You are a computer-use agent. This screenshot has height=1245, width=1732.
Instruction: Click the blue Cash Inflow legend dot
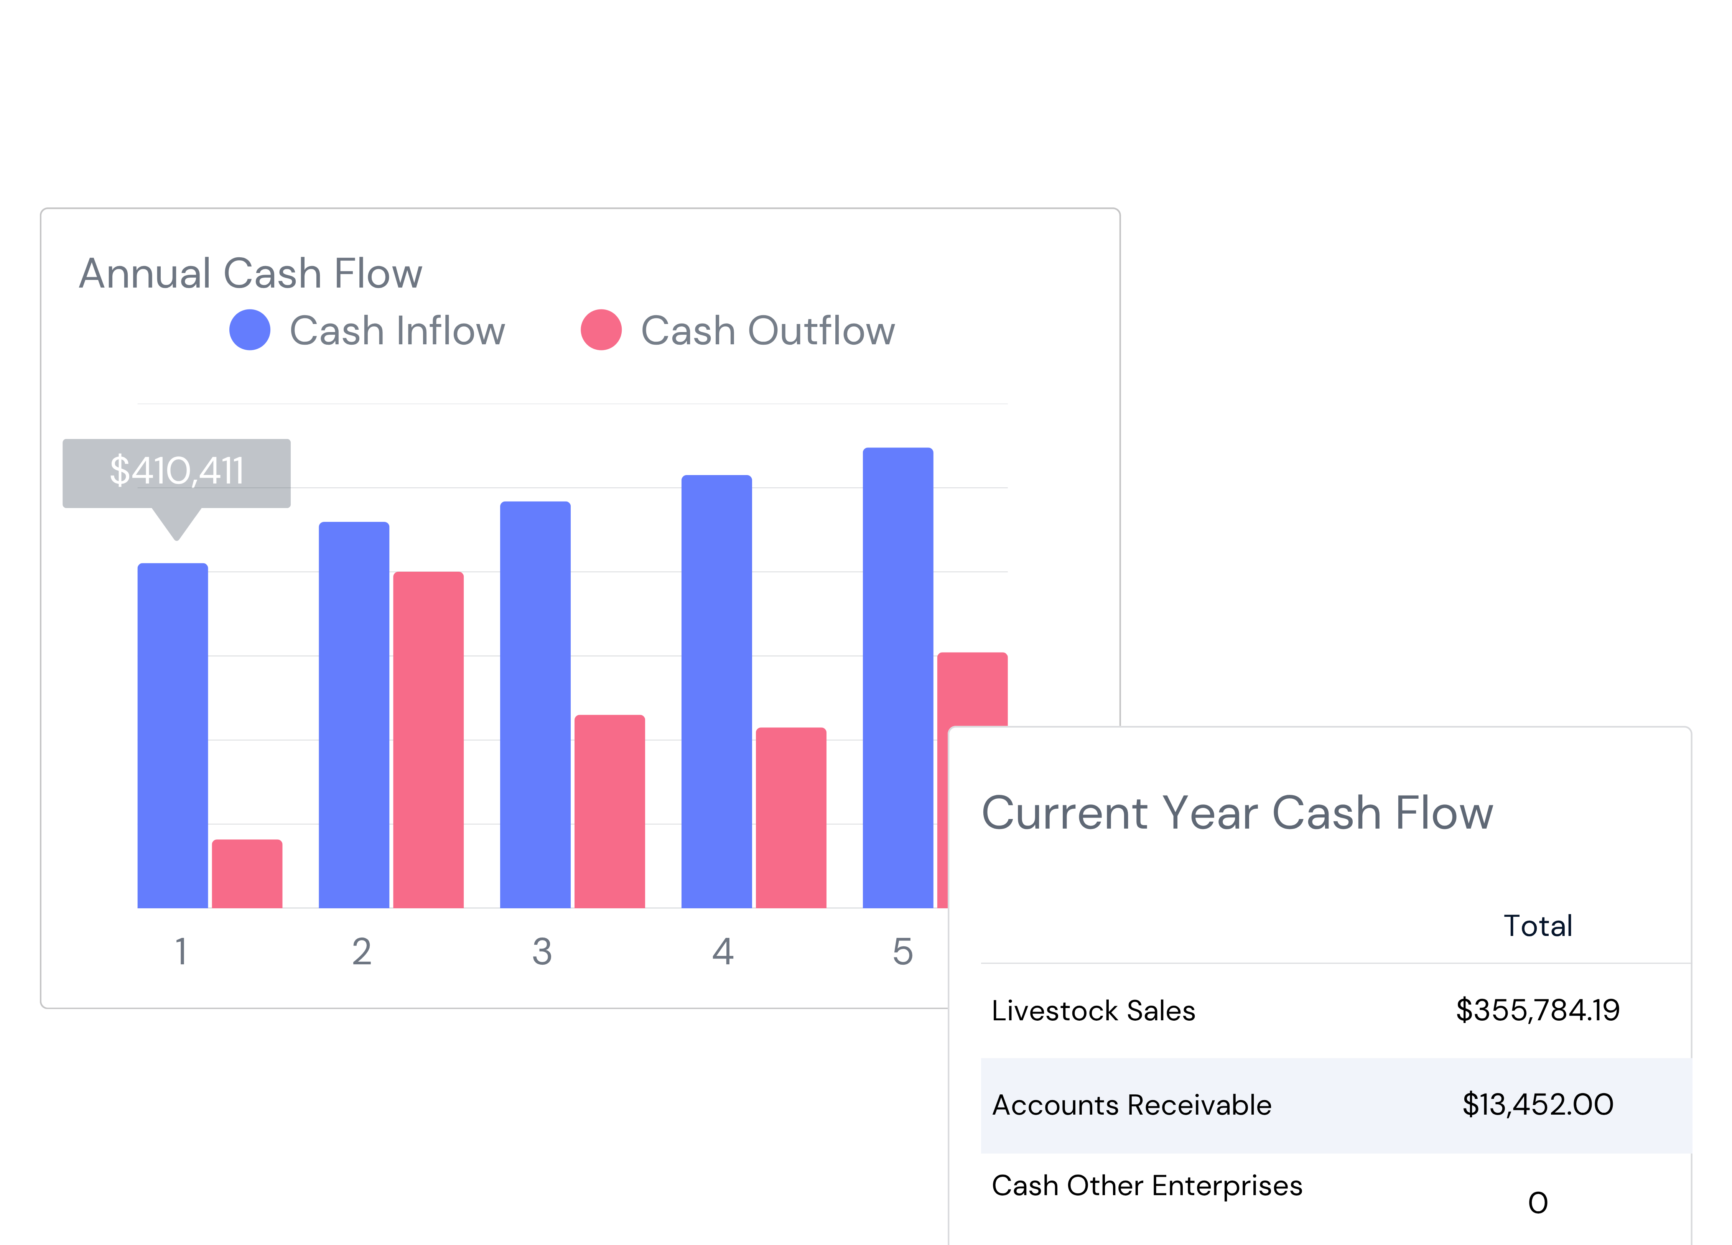(250, 330)
